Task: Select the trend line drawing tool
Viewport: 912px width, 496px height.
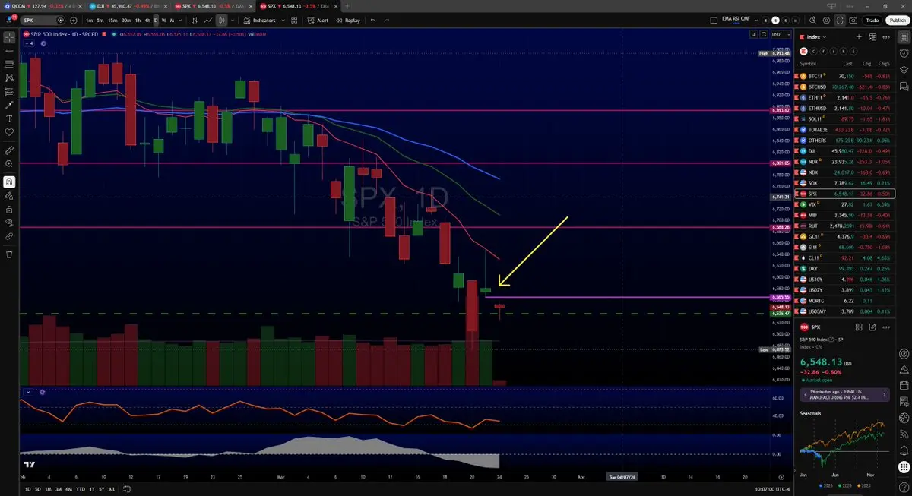Action: 9,50
